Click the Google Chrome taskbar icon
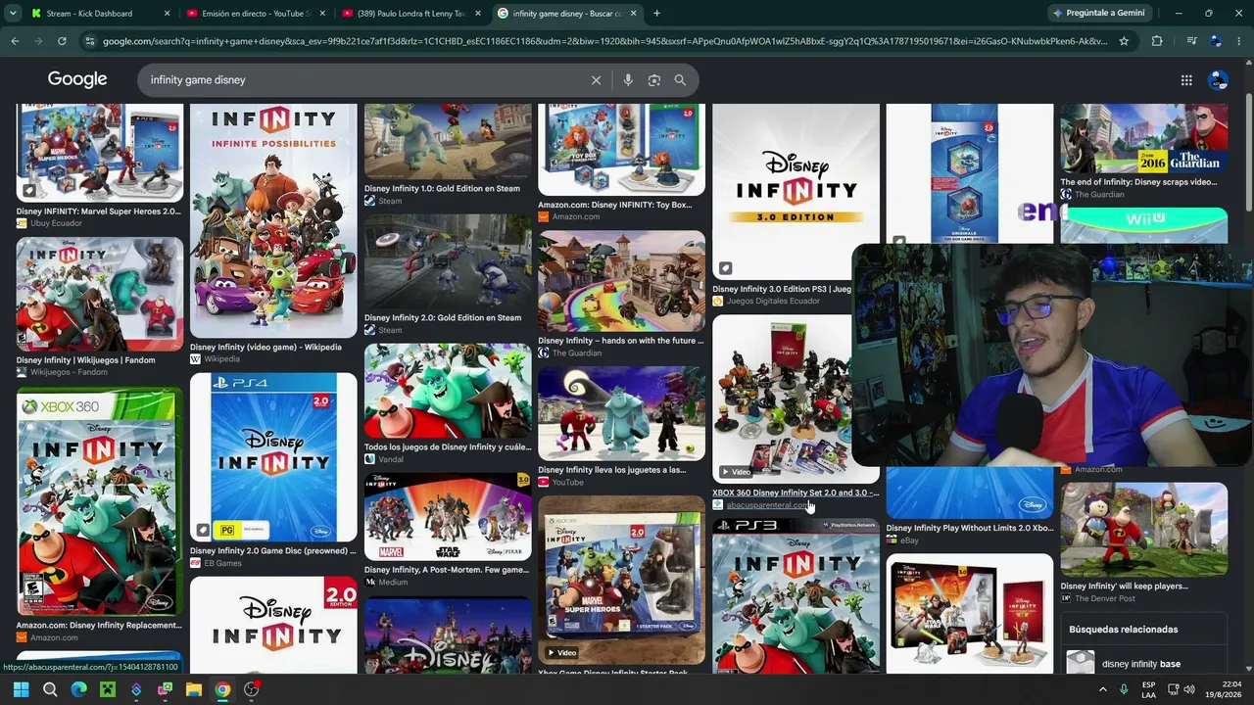The width and height of the screenshot is (1254, 705). (222, 689)
